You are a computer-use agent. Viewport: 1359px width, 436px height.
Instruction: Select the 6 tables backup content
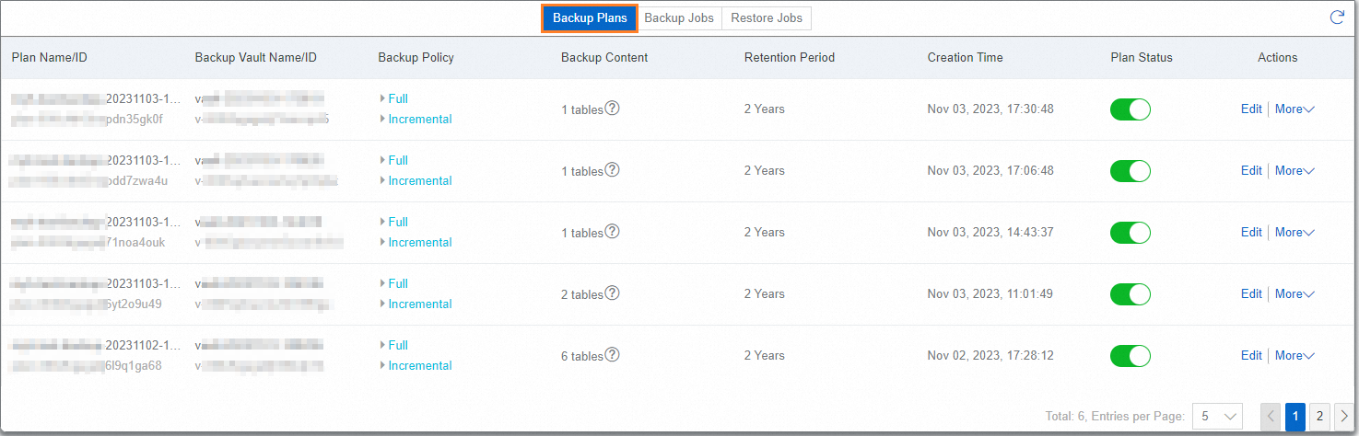(x=582, y=355)
